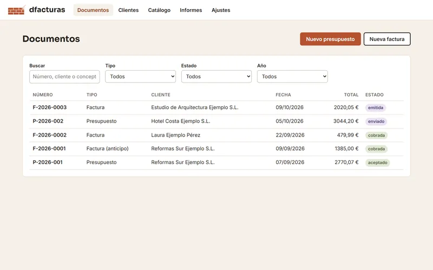
Task: Click date 09/10/2026
Action: pos(290,107)
